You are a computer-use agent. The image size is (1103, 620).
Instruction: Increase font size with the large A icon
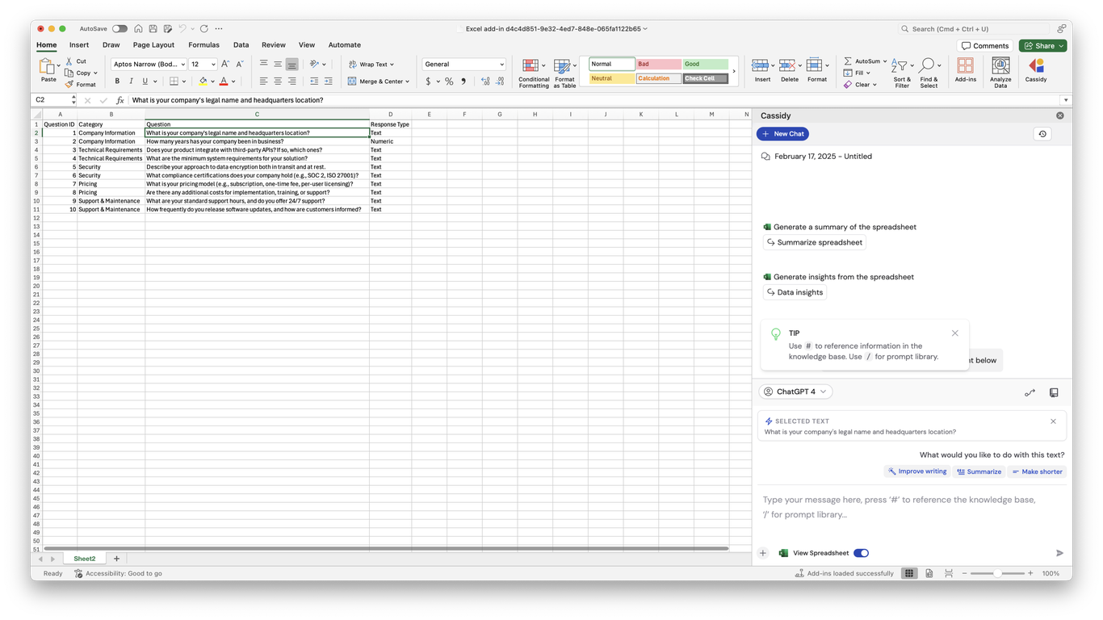[225, 64]
